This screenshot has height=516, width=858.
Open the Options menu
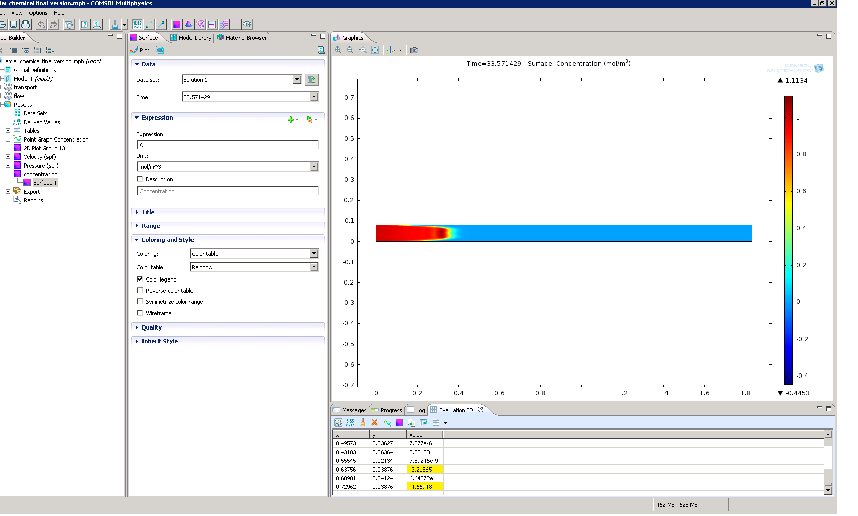click(x=38, y=13)
